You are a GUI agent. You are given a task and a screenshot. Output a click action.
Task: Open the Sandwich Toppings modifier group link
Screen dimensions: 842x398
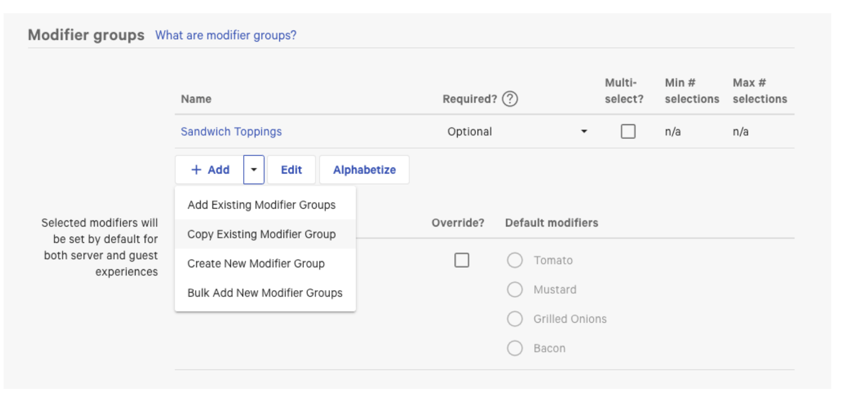click(231, 131)
